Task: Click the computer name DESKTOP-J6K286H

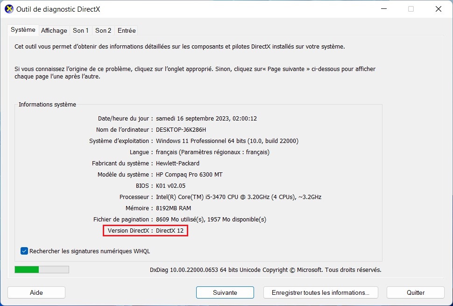Action: (x=181, y=129)
